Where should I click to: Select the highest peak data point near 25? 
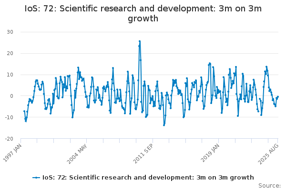[140, 41]
